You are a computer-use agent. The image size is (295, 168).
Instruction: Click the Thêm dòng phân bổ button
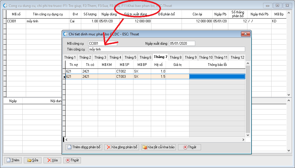[84, 147]
